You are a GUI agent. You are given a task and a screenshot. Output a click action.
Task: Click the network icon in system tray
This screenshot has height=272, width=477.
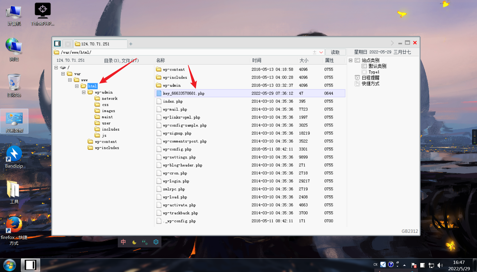click(431, 265)
